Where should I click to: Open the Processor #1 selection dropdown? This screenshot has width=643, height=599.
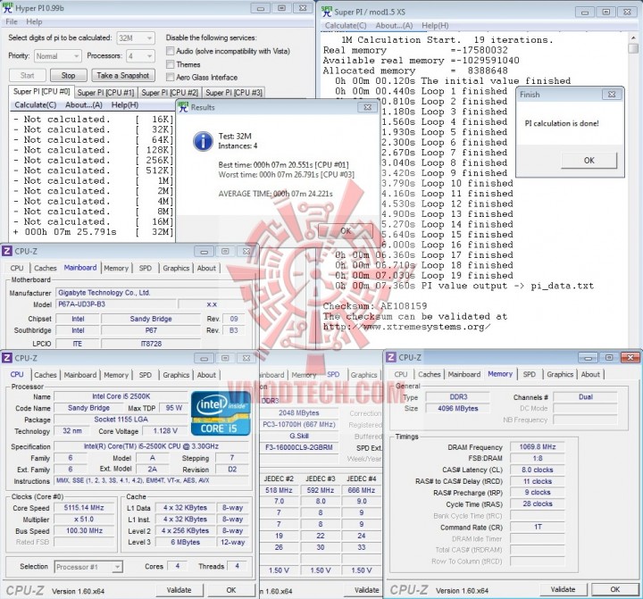click(88, 567)
